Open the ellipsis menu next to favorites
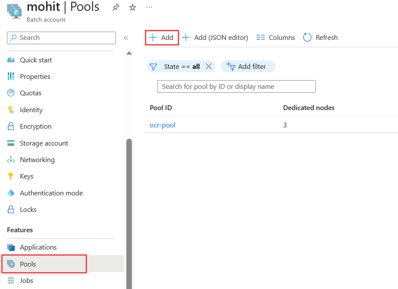 coord(149,7)
